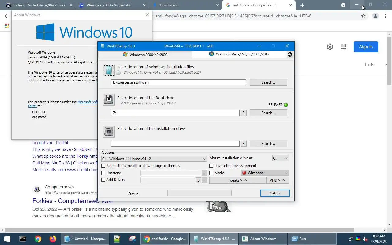
Task: Click the page's horizontal scrollbar
Action: click(x=179, y=230)
